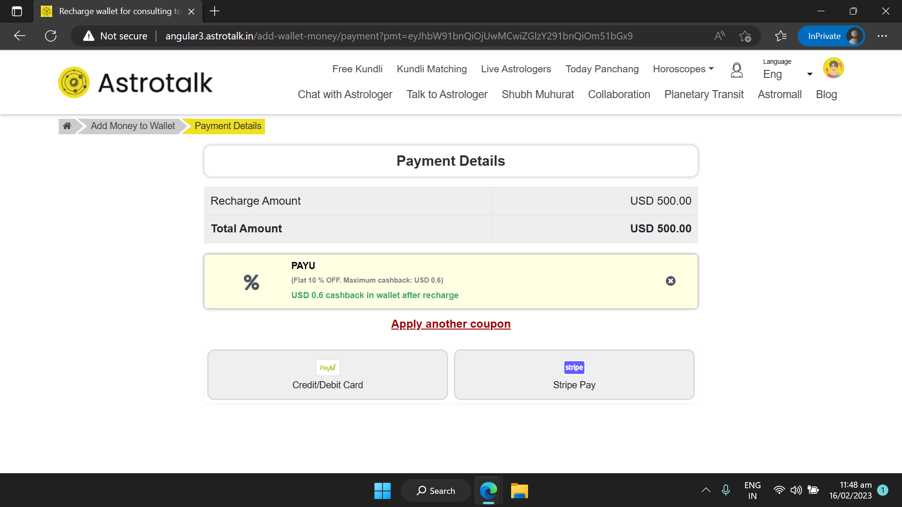Screen dimensions: 902x507
Task: Choose Stripe Pay option
Action: 574,375
